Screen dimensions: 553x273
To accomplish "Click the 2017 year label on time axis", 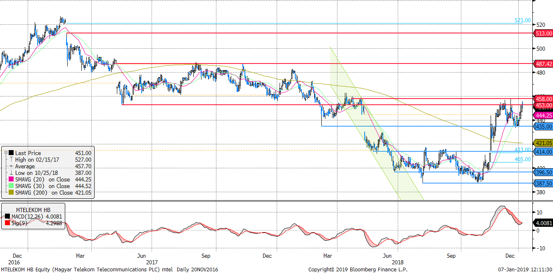I will 152,262.
